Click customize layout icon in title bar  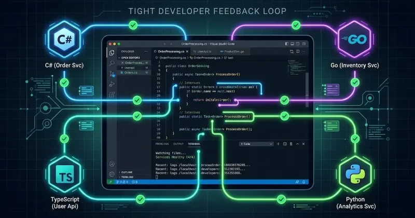(304, 44)
